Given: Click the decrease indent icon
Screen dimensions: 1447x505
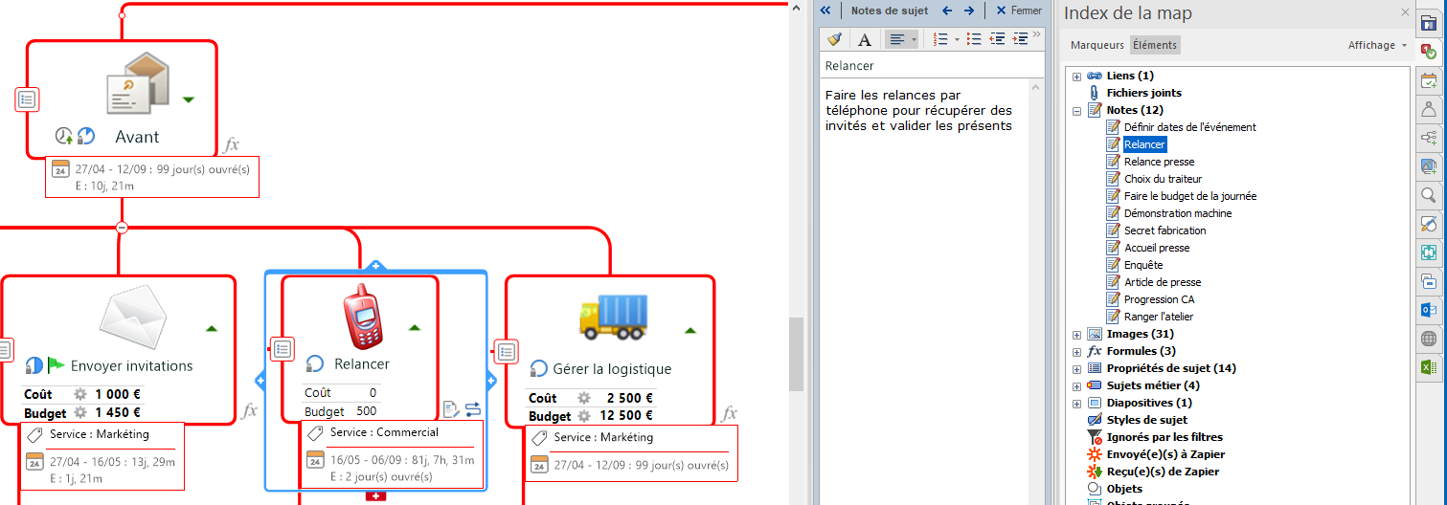Looking at the screenshot, I should tap(997, 39).
